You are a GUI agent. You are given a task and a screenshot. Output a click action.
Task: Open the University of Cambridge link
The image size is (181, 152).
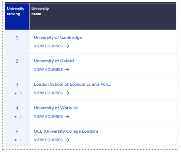[58, 38]
